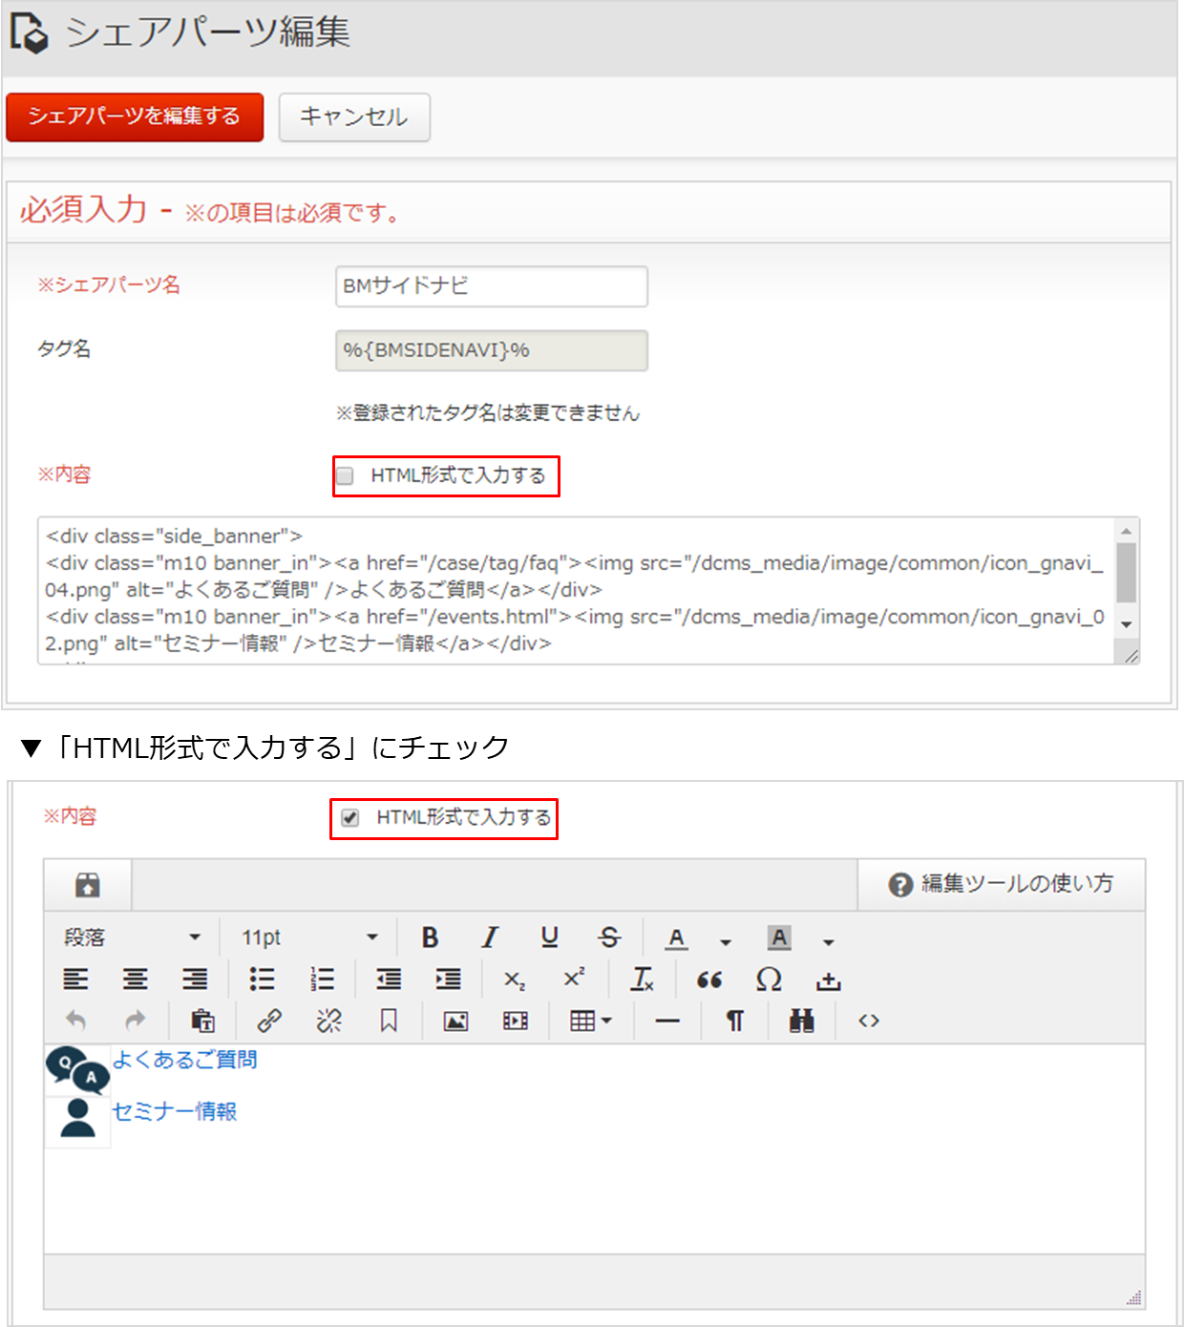Click the red シェアパーツを編集する button
Screen dimensions: 1184x1327
coord(135,116)
